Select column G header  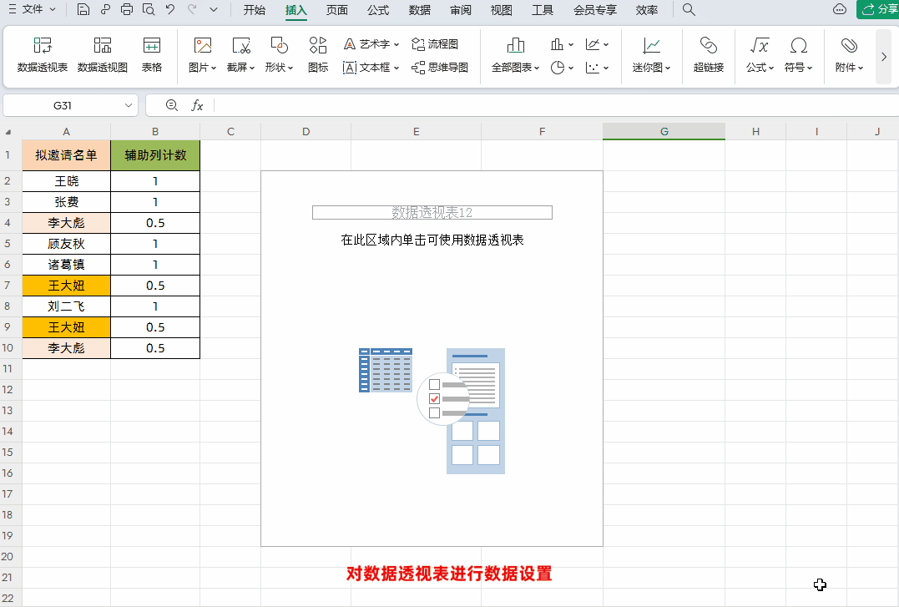click(664, 131)
